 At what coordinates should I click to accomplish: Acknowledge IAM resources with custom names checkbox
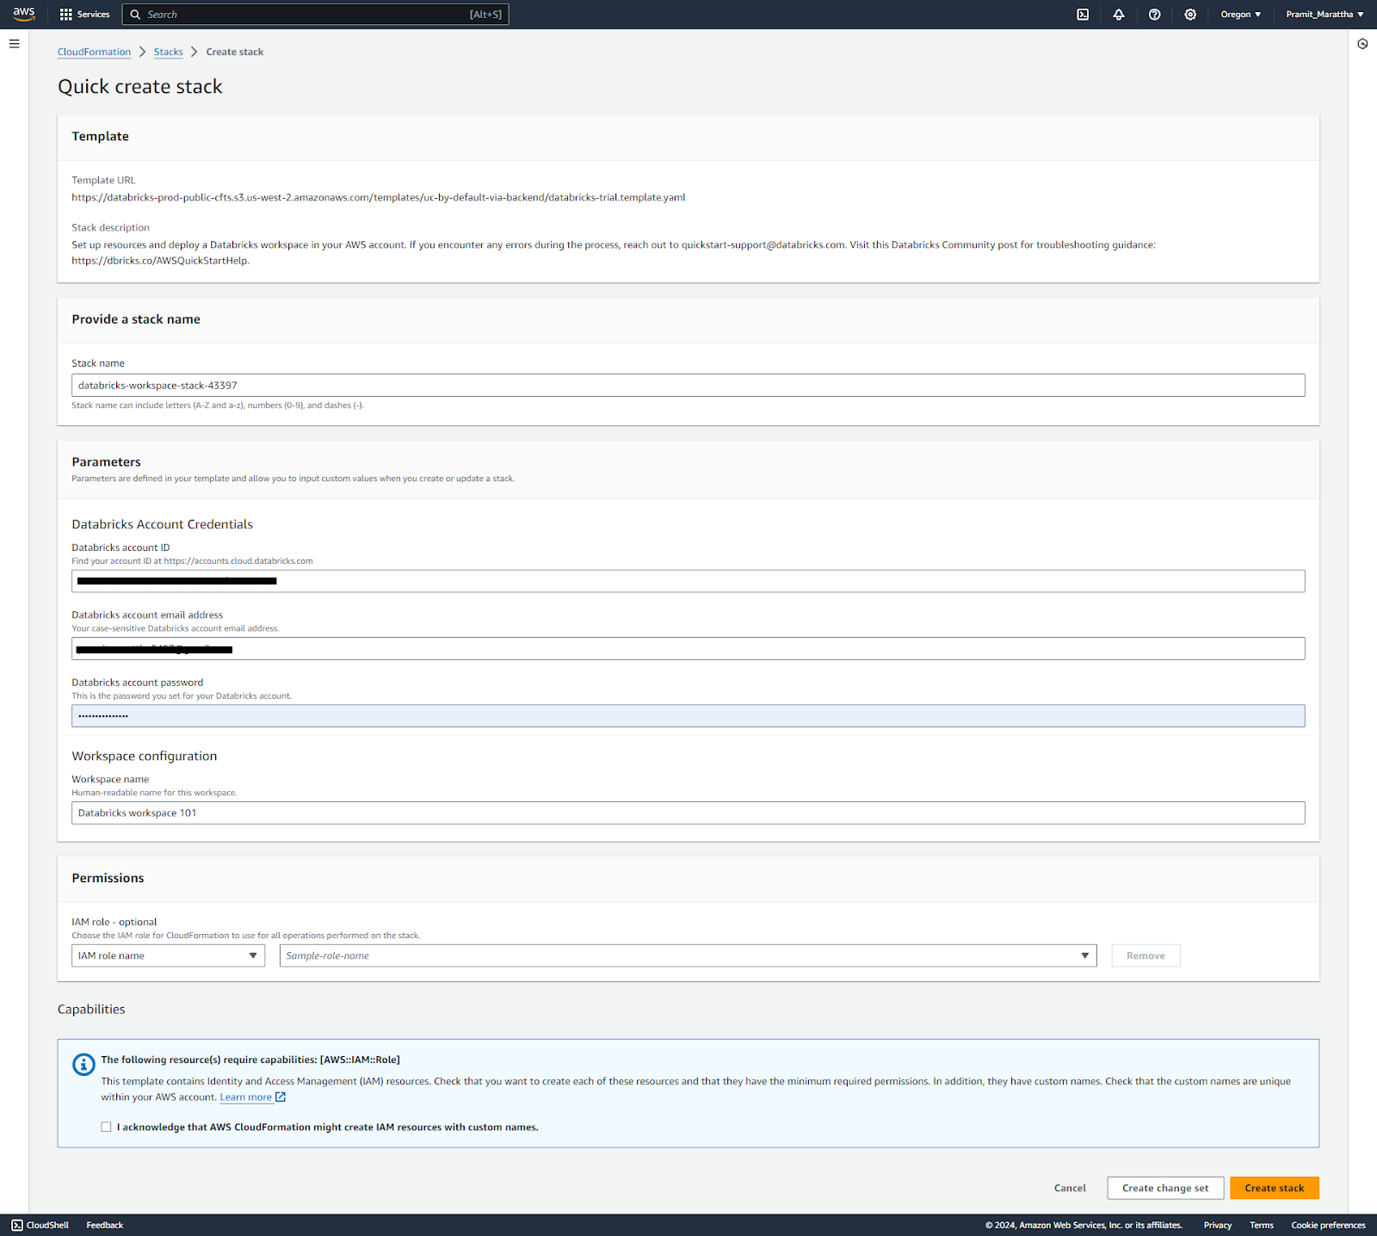107,1127
